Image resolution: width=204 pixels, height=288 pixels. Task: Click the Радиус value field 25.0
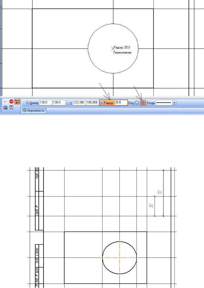(121, 103)
